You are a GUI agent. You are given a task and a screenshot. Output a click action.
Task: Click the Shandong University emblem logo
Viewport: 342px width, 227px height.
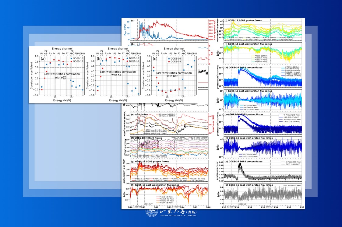[150, 213]
